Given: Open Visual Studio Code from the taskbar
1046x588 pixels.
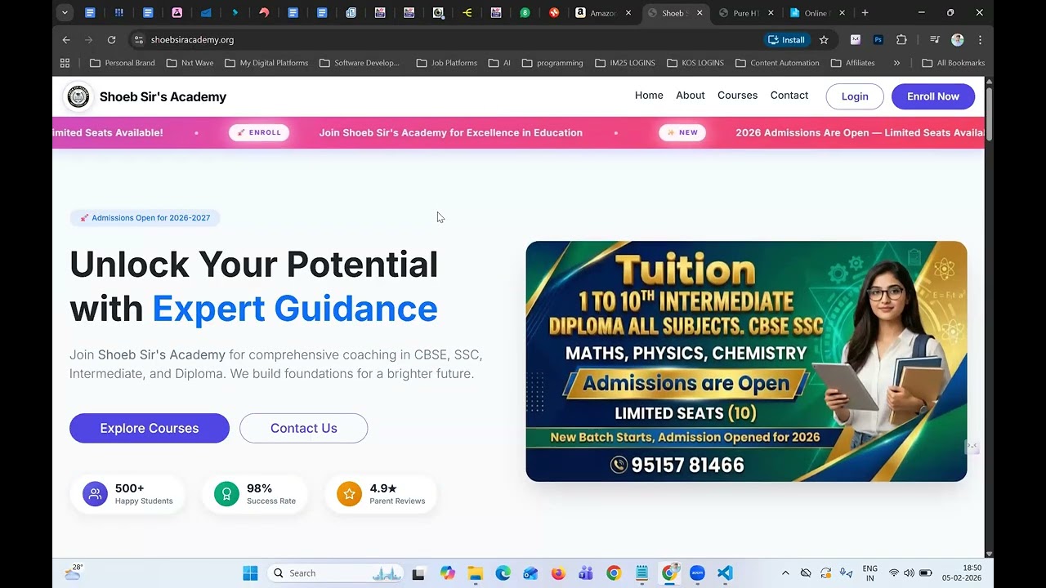Looking at the screenshot, I should (725, 573).
